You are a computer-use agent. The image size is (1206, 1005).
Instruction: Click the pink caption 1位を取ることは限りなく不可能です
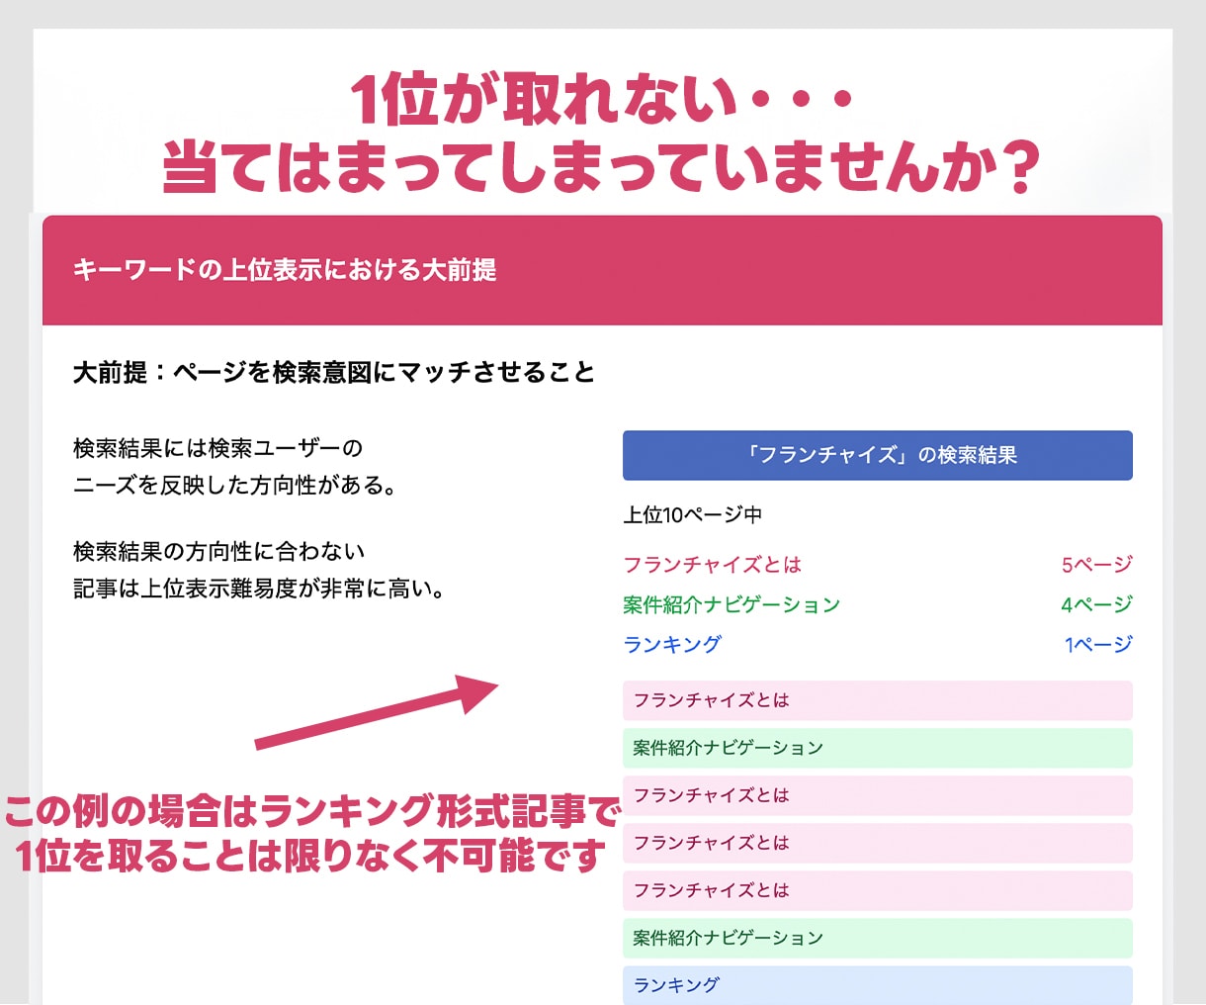coord(310,856)
